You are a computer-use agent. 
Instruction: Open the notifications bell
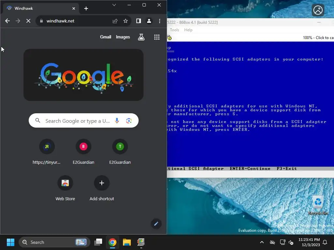(x=325, y=242)
